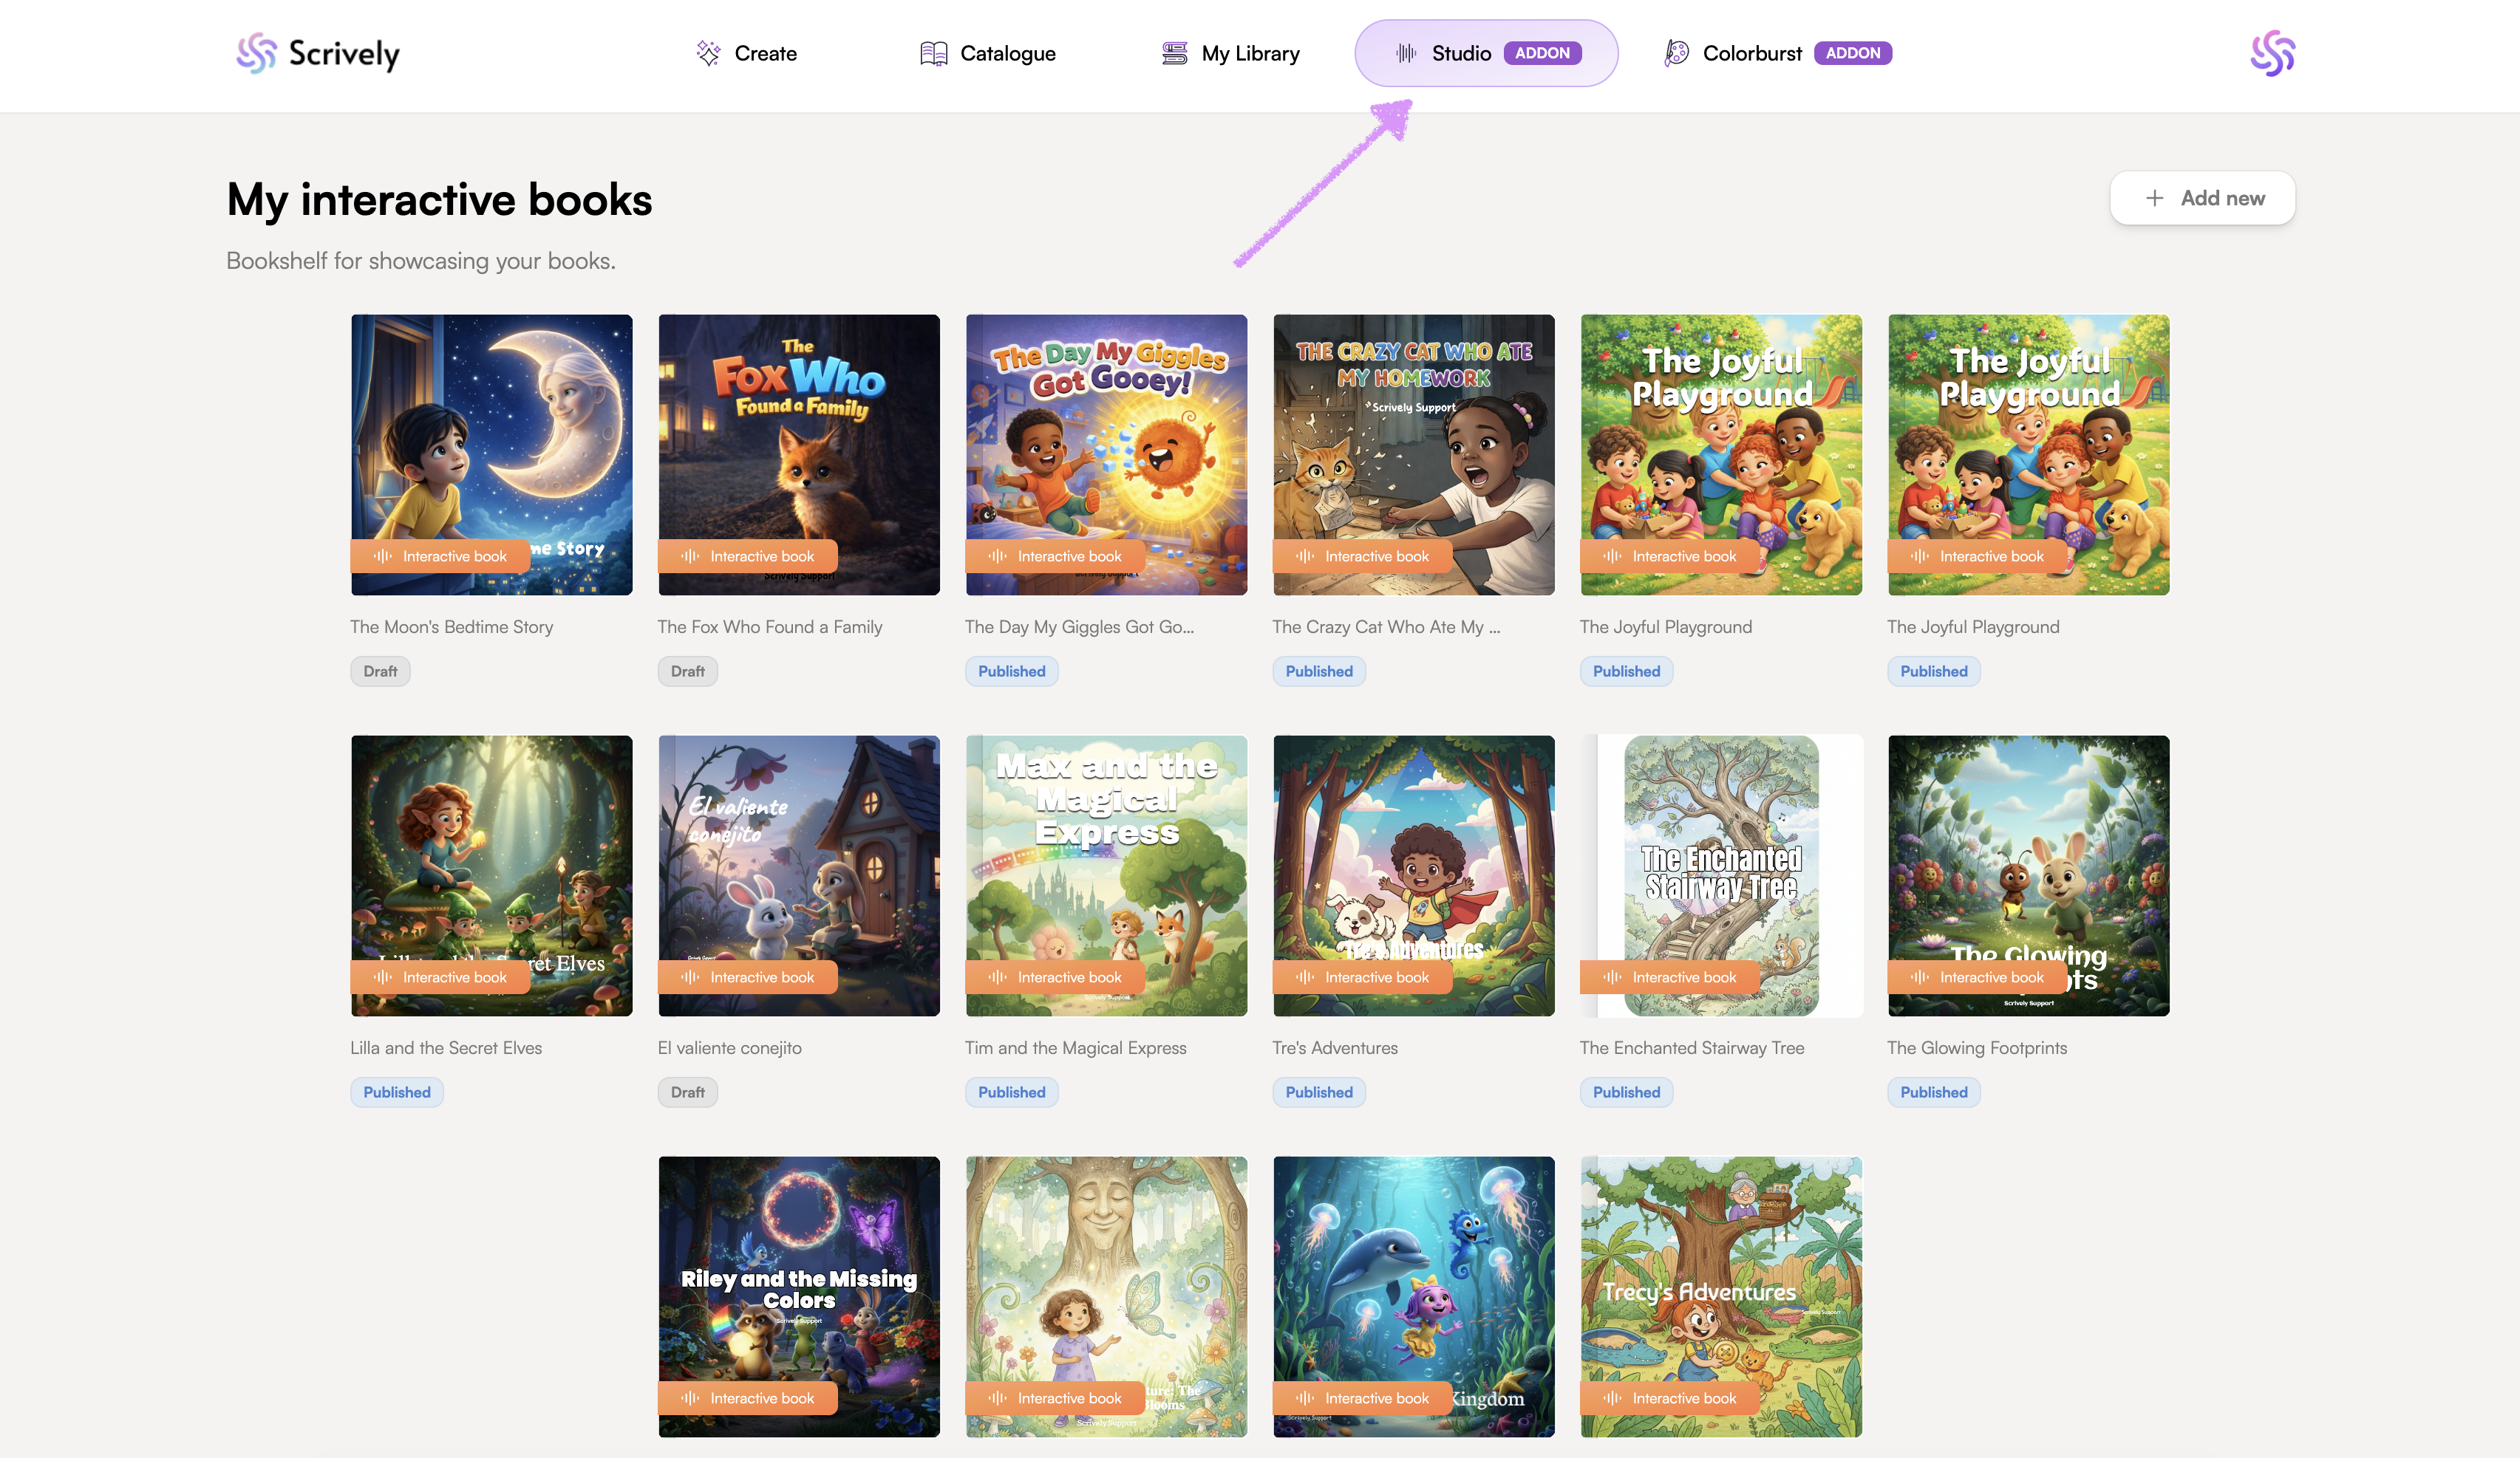Click the Studio waveform icon
The width and height of the screenshot is (2520, 1458).
(x=1405, y=53)
